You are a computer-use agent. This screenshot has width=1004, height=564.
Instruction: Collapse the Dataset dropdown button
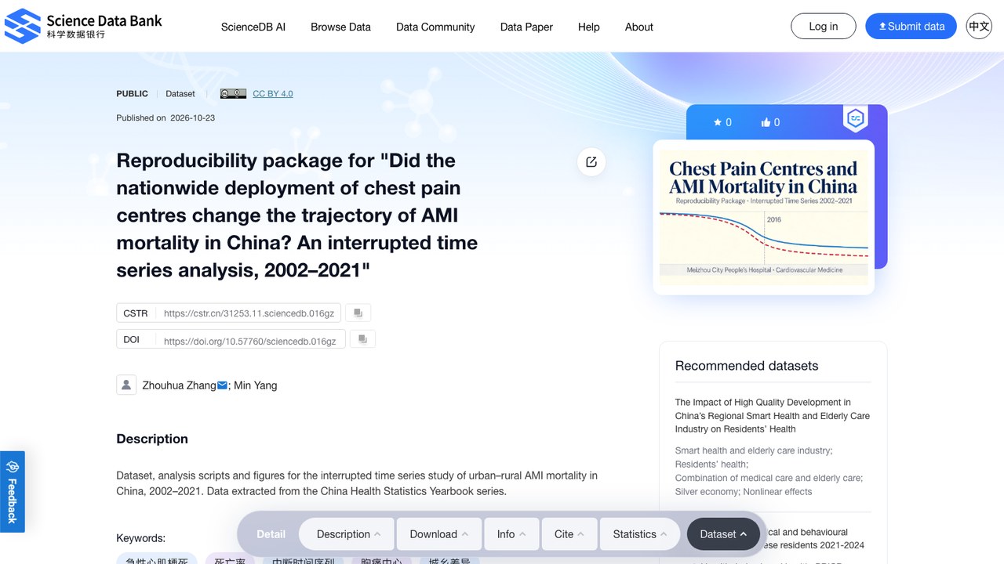[723, 534]
